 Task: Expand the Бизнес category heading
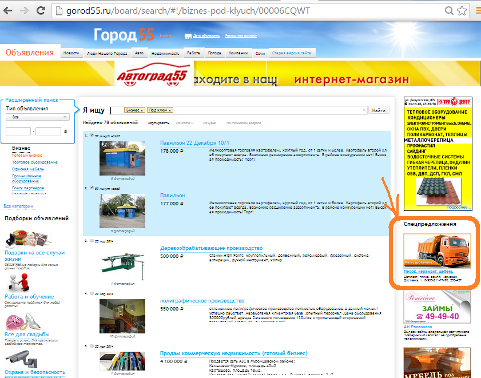pyautogui.click(x=21, y=148)
